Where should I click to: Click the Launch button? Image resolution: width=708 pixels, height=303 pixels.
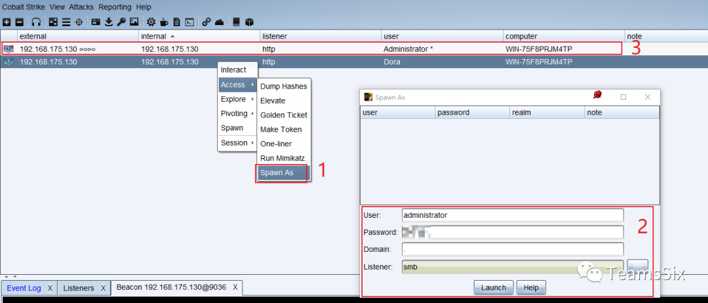click(x=494, y=287)
